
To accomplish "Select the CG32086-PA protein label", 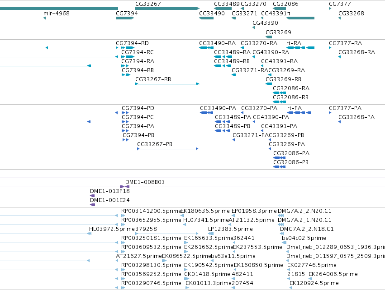I will (x=291, y=153).
